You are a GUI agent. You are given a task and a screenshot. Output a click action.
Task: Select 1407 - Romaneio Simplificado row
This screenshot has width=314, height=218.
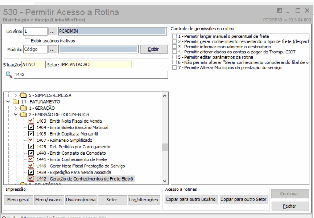pos(64,140)
